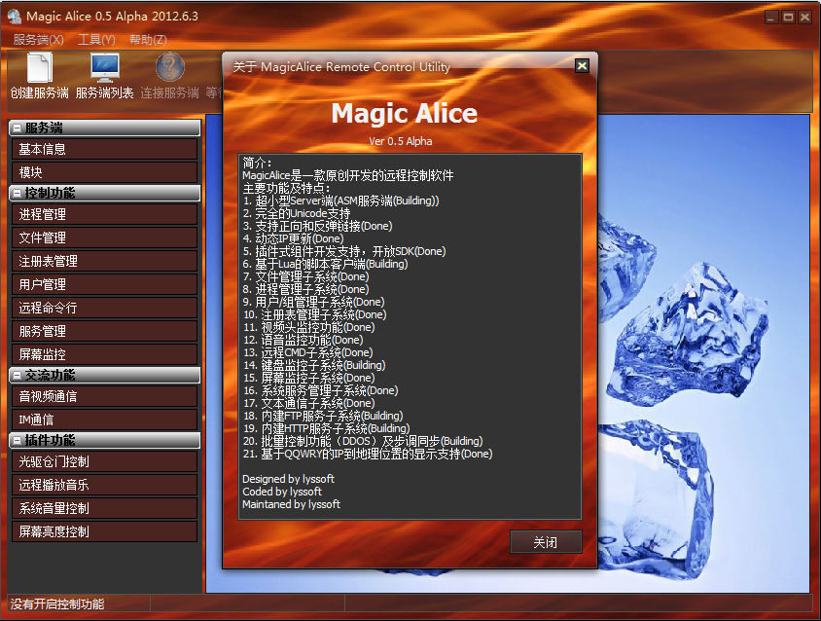Viewport: 821px width, 621px height.
Task: Click the 连接服务端 question-mark icon
Action: pos(170,67)
